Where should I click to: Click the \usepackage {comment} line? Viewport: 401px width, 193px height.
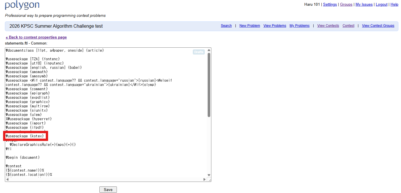click(27, 89)
